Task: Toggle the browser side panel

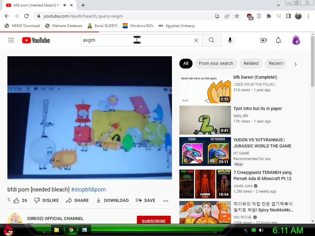Action: click(x=289, y=16)
